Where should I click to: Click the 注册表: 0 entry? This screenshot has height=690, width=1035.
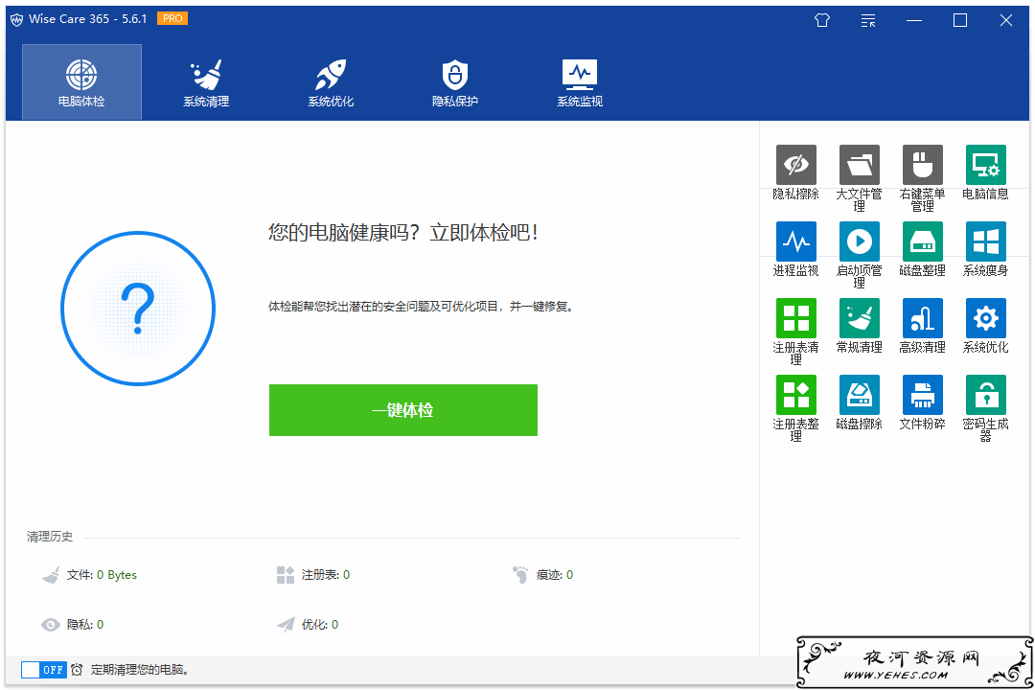pos(326,575)
